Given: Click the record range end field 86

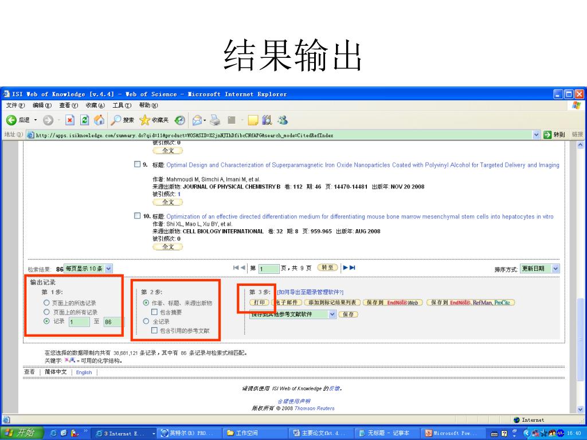Looking at the screenshot, I should pos(113,322).
